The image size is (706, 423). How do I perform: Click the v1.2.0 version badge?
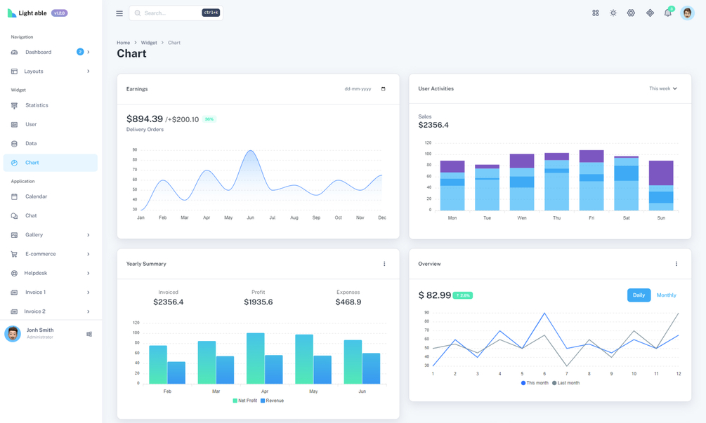(60, 13)
